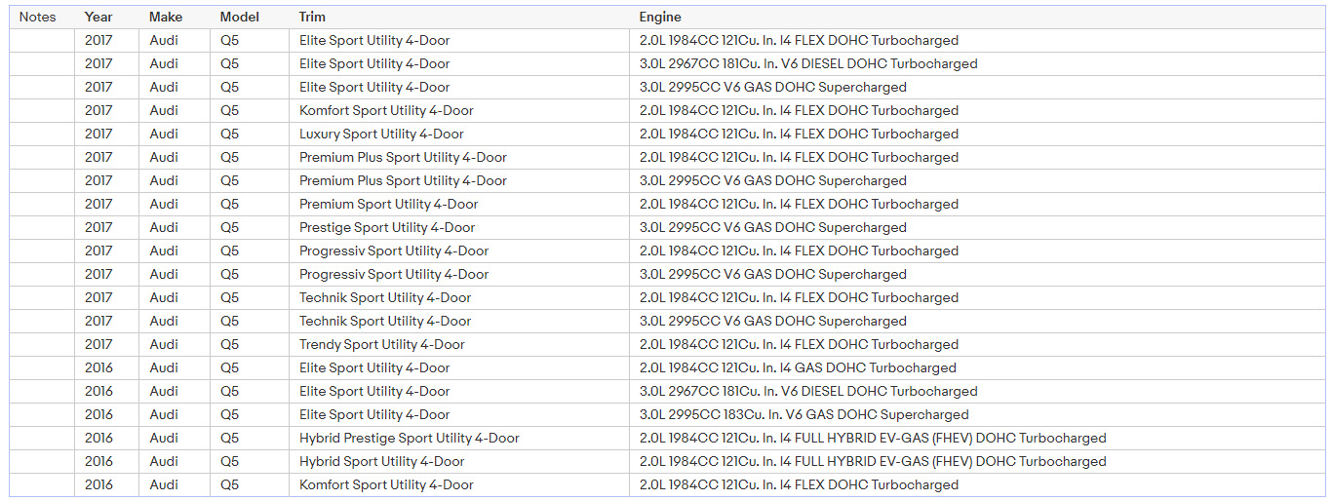This screenshot has width=1333, height=501.
Task: Select the Luxury Sport Utility 4-Door trim cell
Action: pyautogui.click(x=381, y=134)
